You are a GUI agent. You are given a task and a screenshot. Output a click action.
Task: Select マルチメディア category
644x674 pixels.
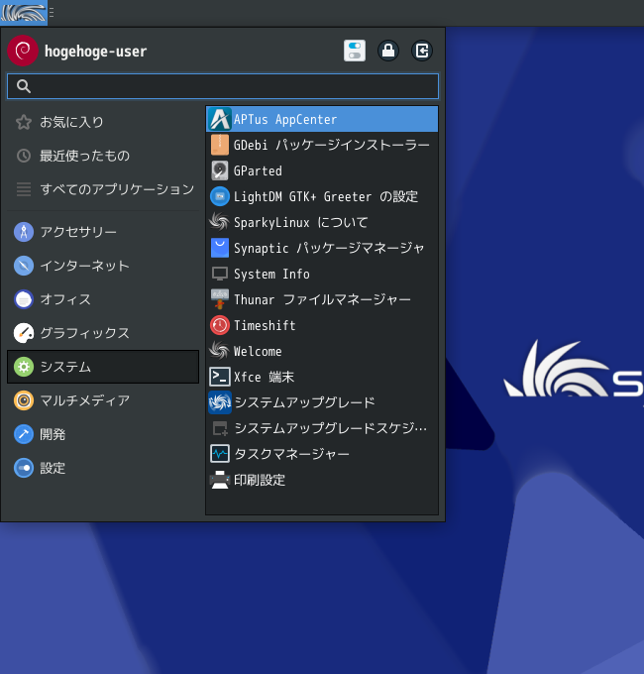103,400
